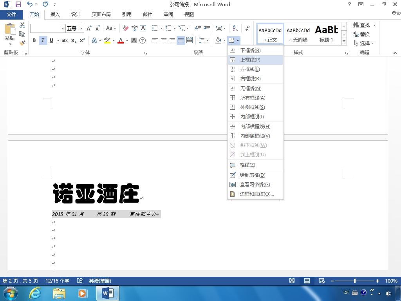
Task: Increase font size with grow font icon
Action: [89, 28]
